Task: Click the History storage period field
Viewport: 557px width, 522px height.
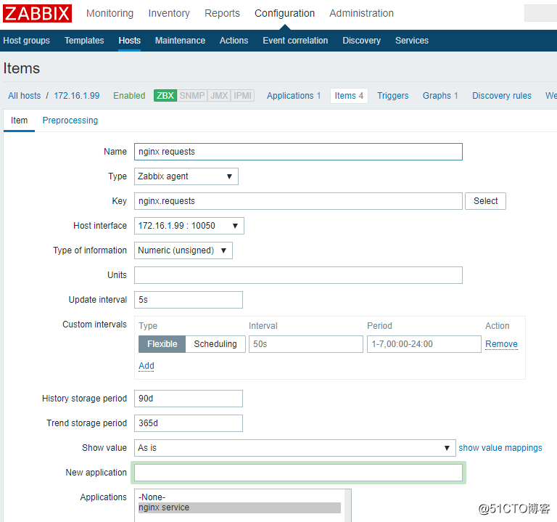Action: [x=189, y=399]
